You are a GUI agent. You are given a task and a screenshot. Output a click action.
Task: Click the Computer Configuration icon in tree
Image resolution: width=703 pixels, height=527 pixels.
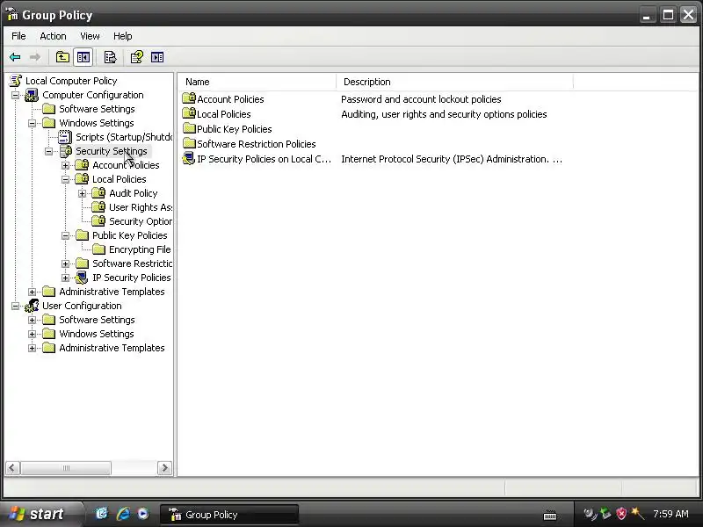click(32, 95)
